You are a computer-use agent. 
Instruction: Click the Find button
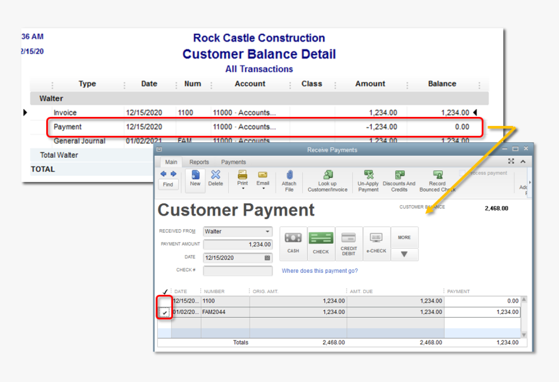click(x=168, y=185)
